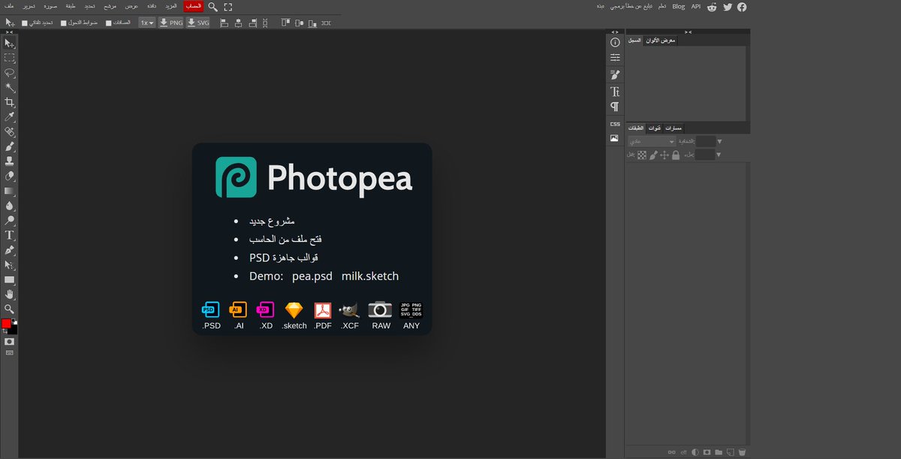Screen dimensions: 901x459
Task: Select the Brush tool in toolbox
Action: pyautogui.click(x=10, y=146)
